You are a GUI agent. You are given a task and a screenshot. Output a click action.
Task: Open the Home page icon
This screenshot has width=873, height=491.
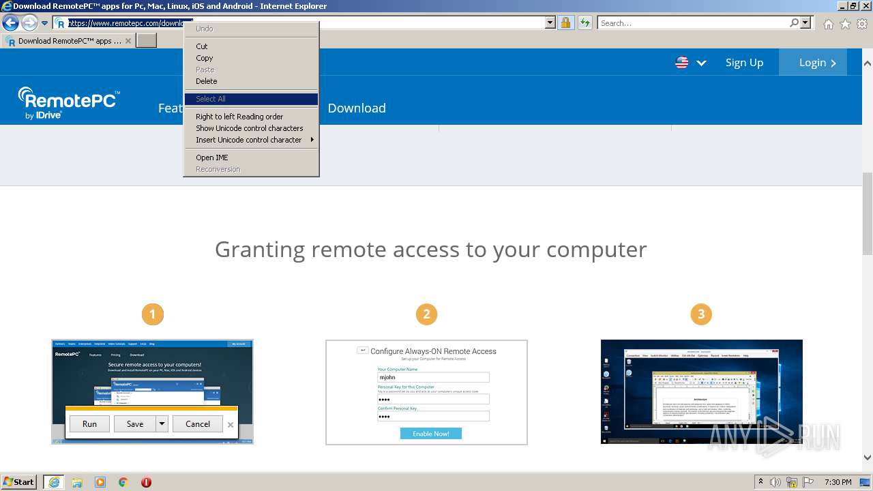[x=828, y=24]
